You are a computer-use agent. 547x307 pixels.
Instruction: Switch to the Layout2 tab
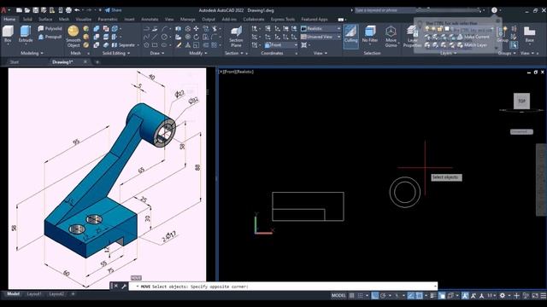click(56, 294)
